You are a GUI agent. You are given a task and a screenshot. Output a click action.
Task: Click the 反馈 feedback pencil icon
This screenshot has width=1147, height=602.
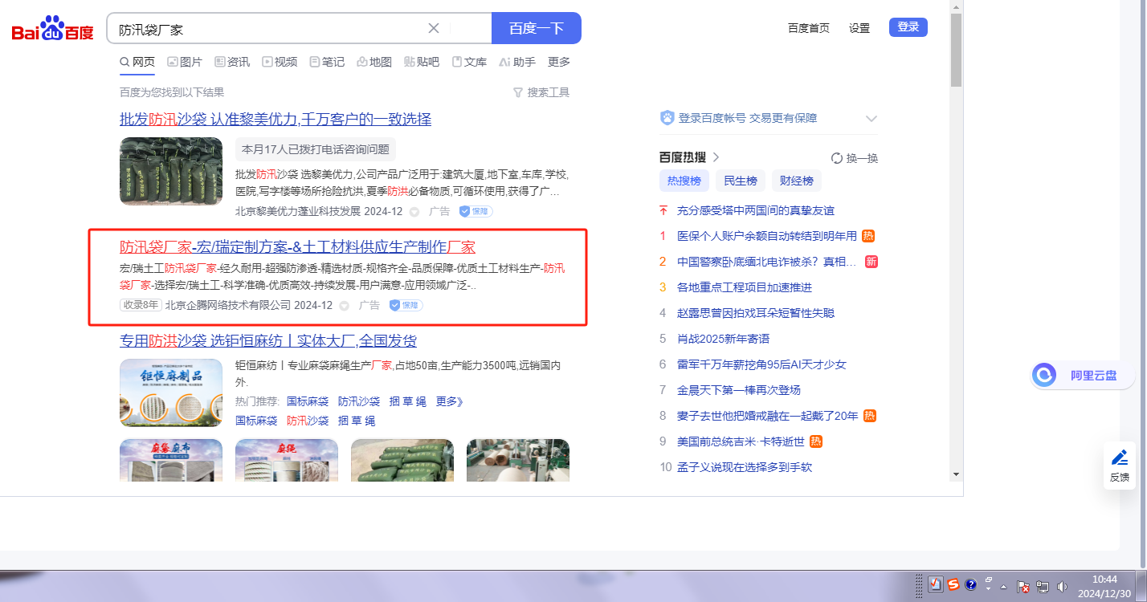[1119, 458]
